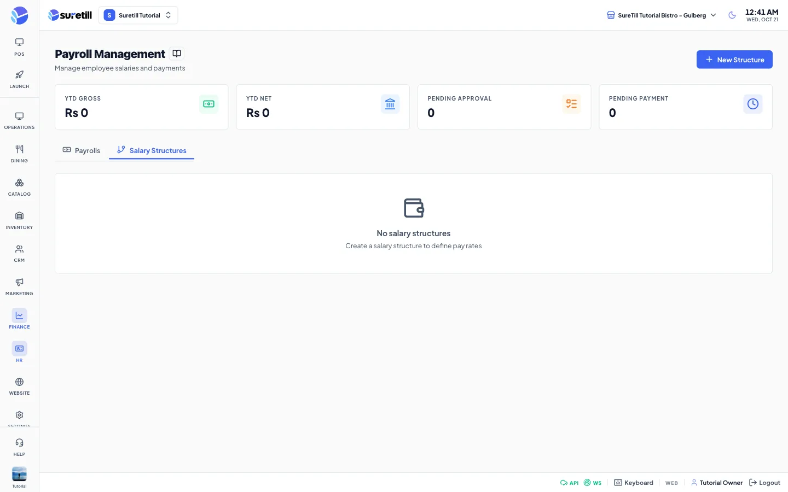
Task: Open the Dining sidebar section
Action: coord(19,154)
